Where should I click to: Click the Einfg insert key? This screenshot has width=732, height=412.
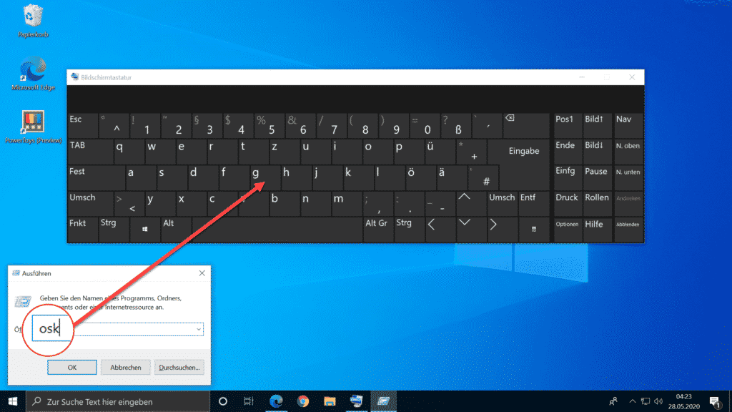click(567, 177)
